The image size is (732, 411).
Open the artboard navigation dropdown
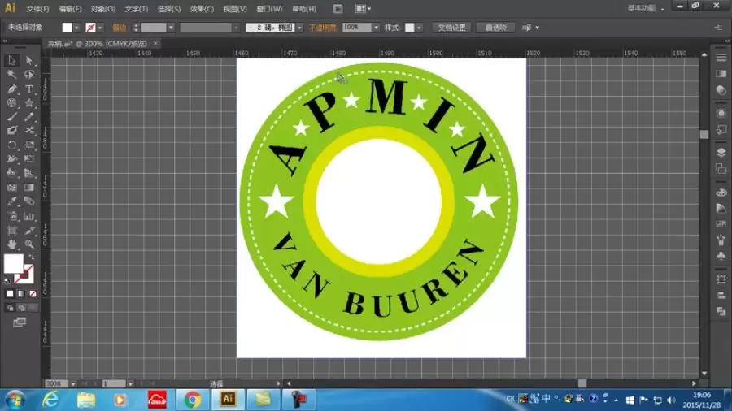[130, 383]
